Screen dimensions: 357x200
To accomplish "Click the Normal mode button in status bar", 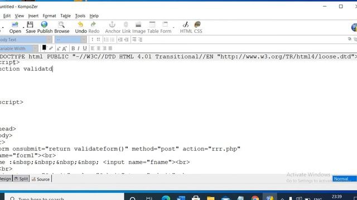I will coord(345,179).
